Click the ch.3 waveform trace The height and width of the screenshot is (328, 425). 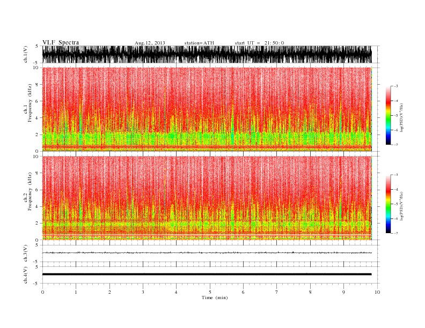pos(207,253)
